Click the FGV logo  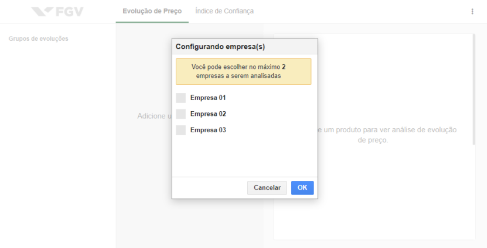click(x=58, y=12)
